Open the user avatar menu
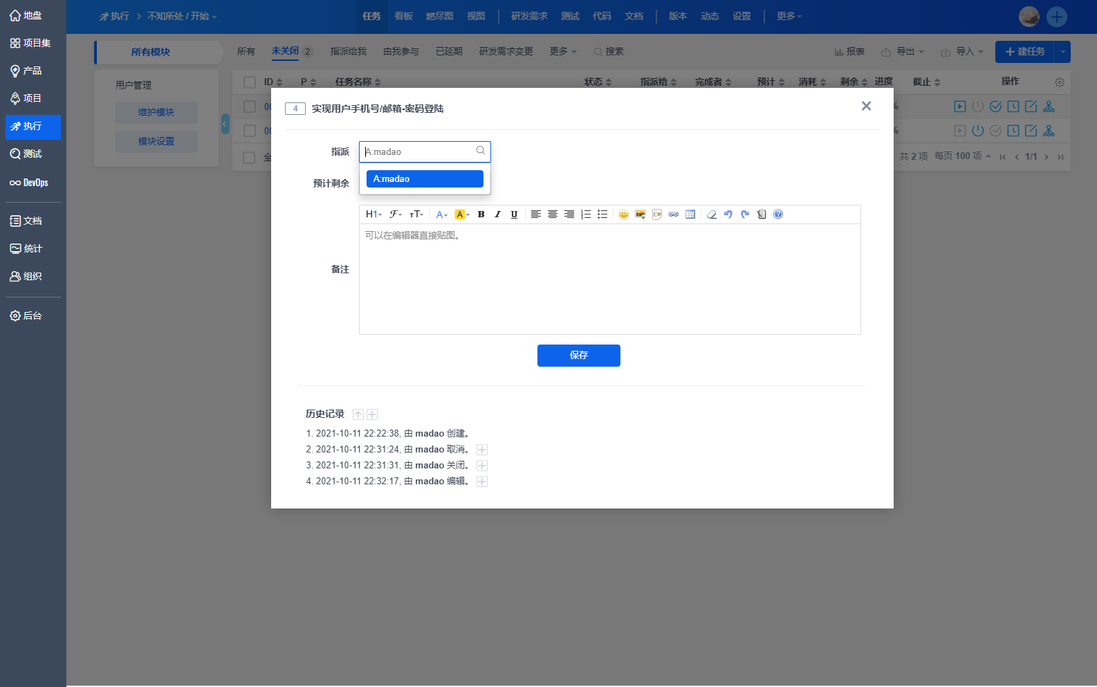Image resolution: width=1097 pixels, height=687 pixels. point(1029,17)
